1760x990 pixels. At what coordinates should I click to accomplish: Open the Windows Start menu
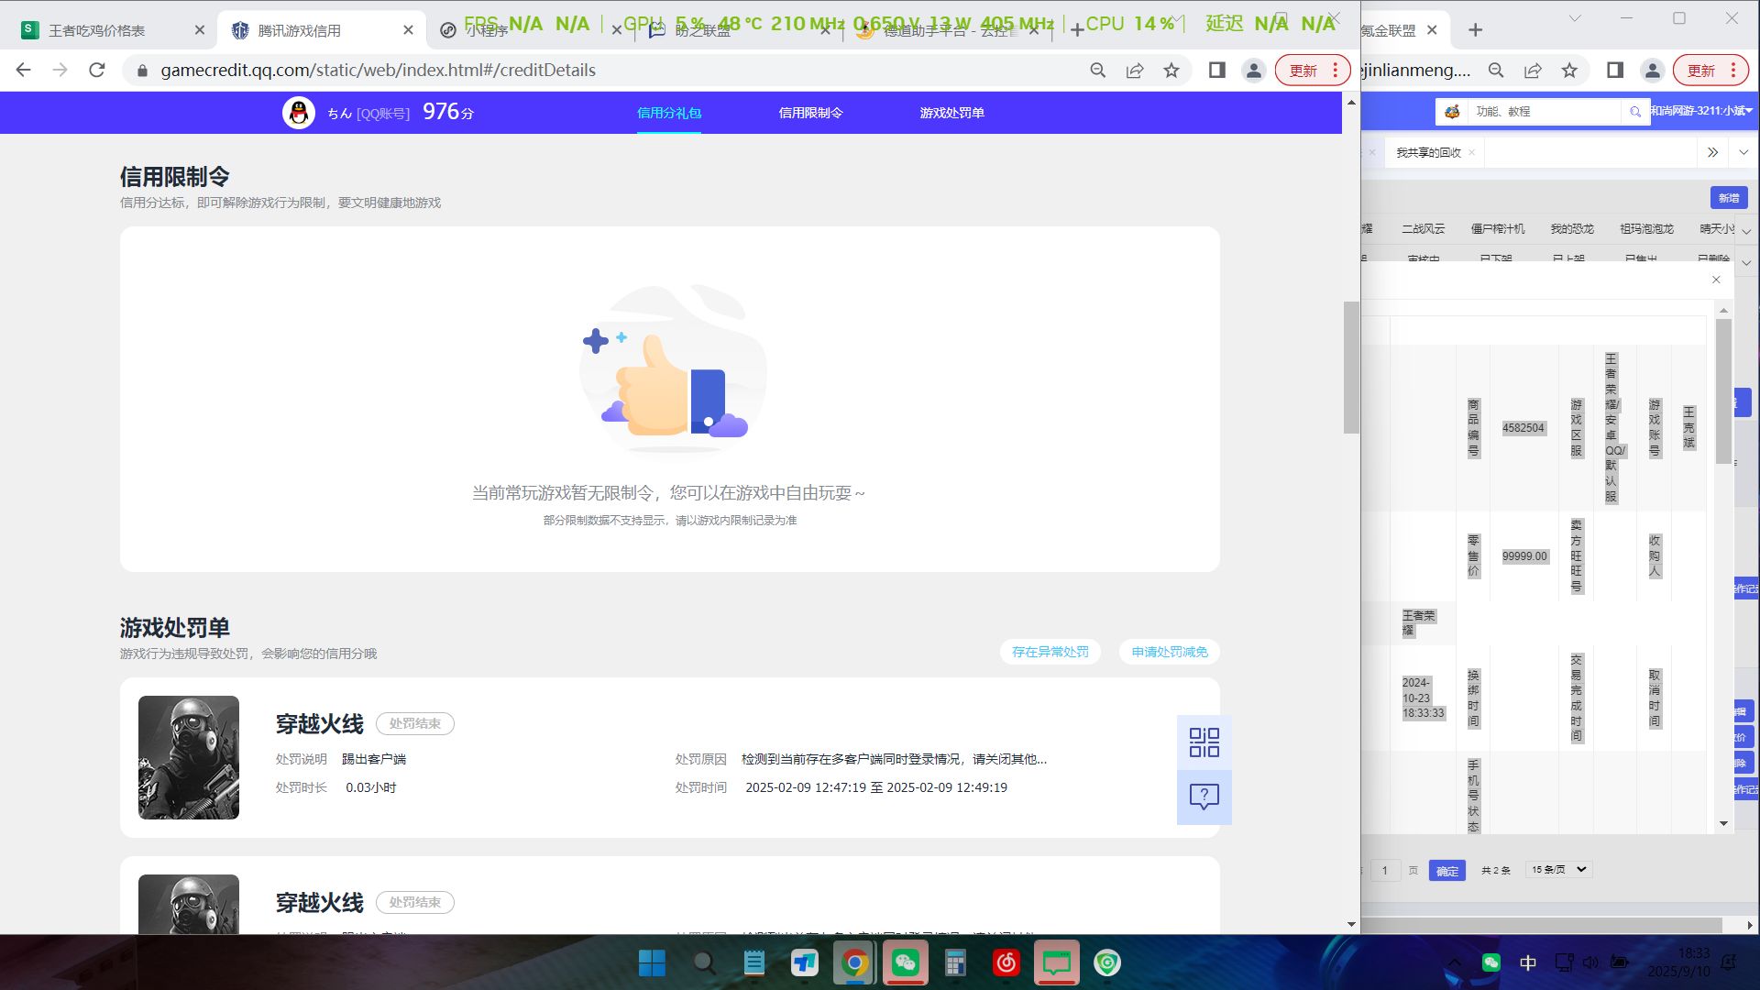(652, 962)
